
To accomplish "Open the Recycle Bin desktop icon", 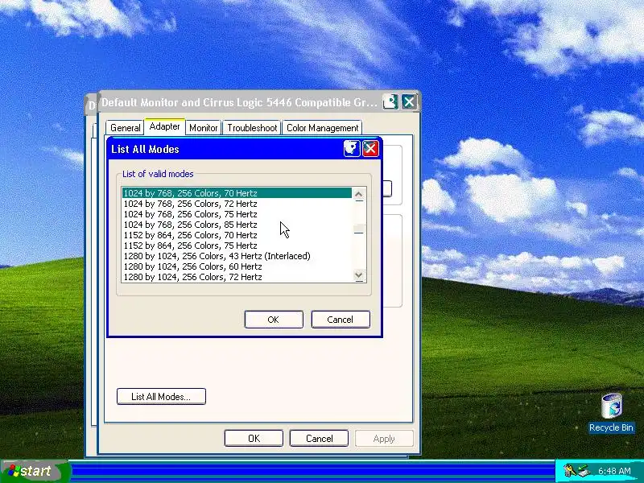I will pyautogui.click(x=611, y=412).
